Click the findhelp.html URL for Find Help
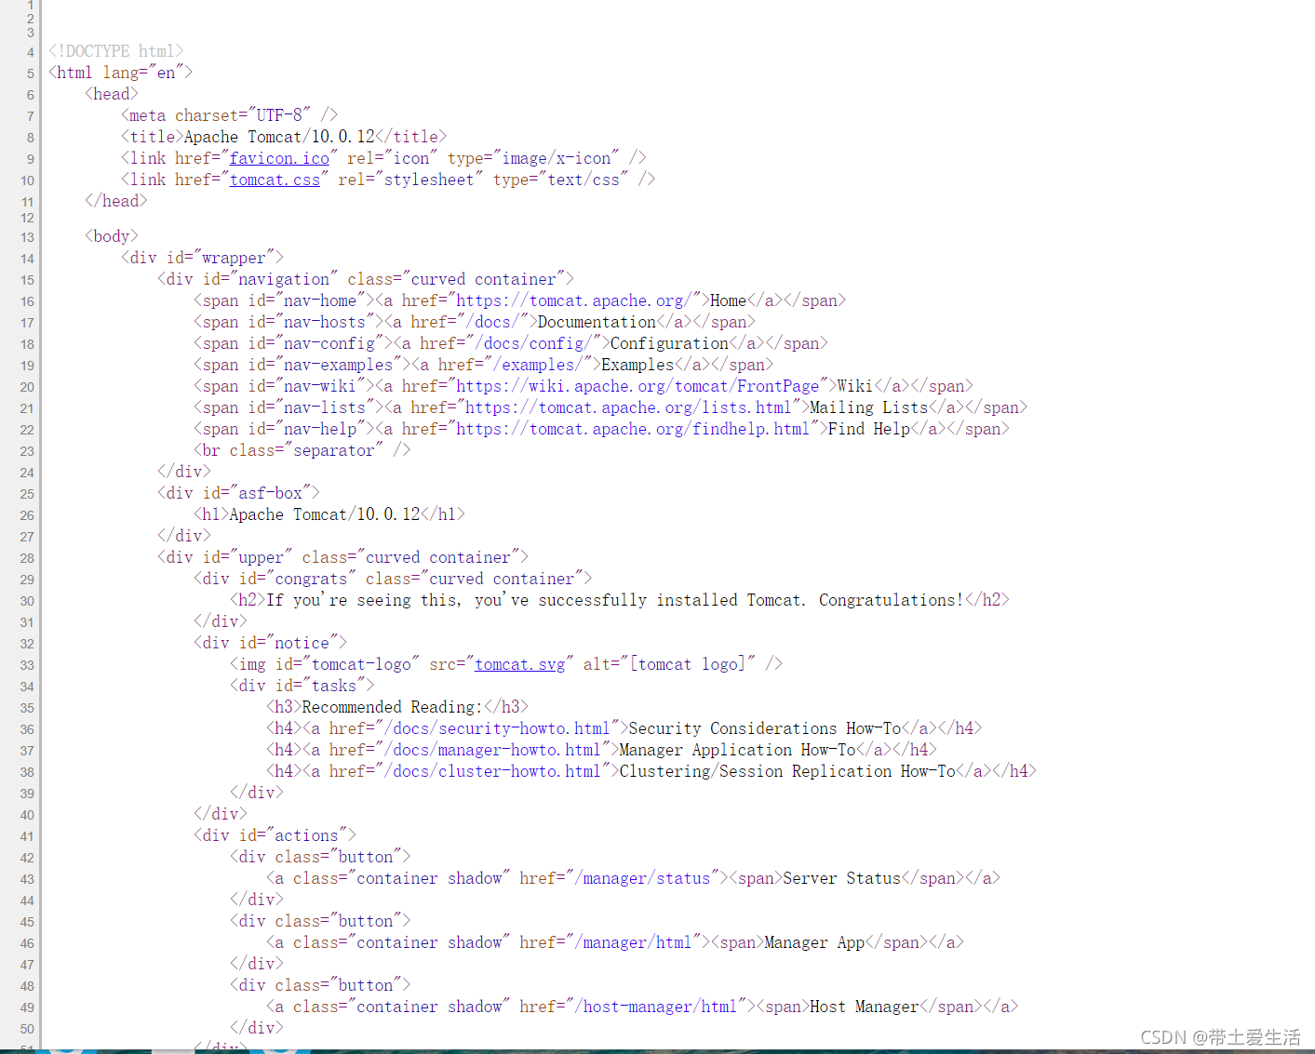Viewport: 1315px width, 1054px height. coord(634,429)
